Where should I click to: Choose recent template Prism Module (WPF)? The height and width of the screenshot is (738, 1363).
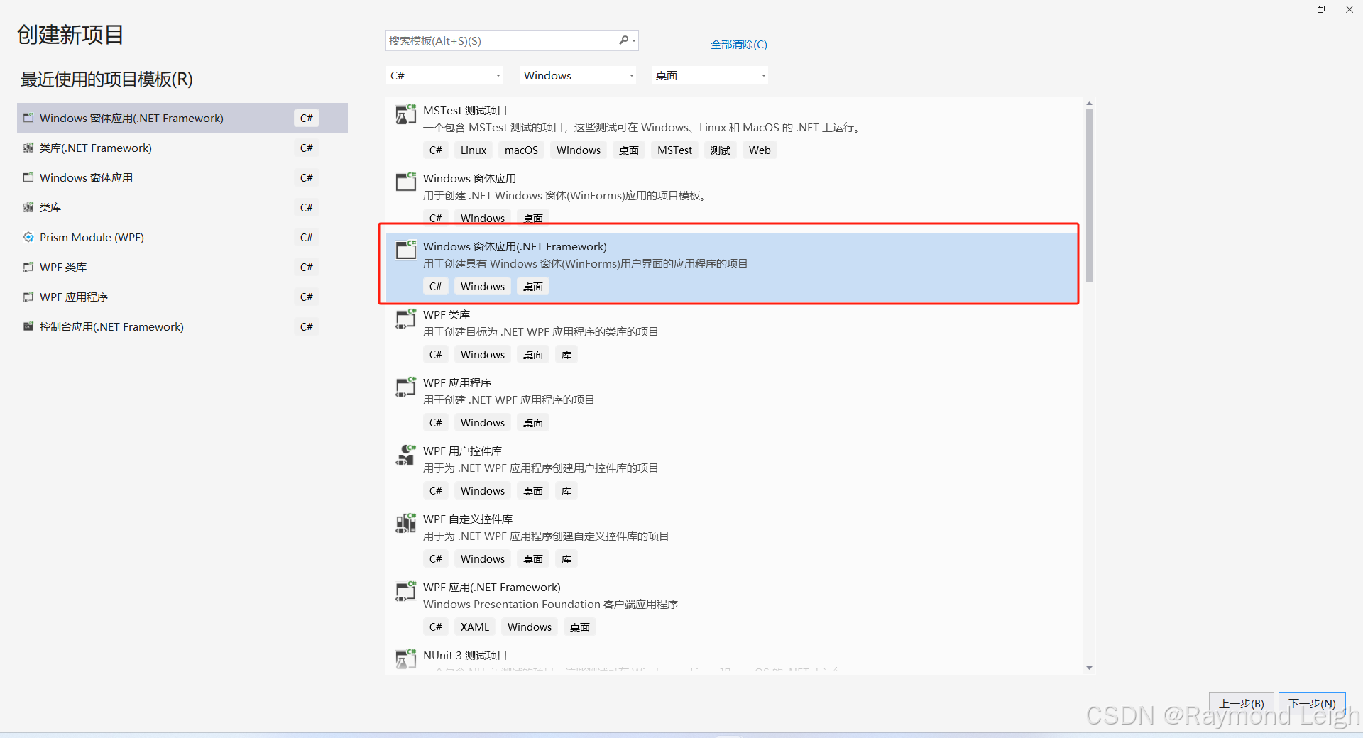[182, 237]
